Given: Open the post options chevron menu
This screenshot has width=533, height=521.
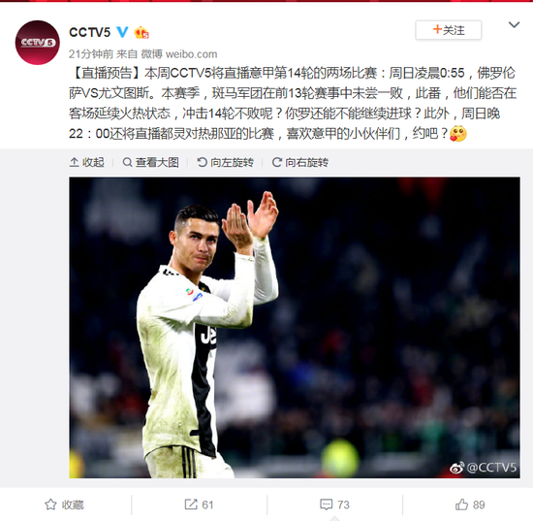Looking at the screenshot, I should click(x=514, y=25).
